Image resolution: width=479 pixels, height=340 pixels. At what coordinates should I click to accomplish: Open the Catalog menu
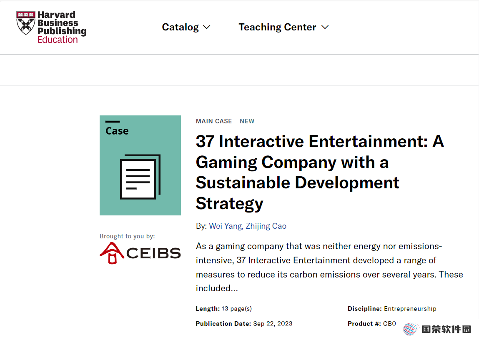[186, 27]
